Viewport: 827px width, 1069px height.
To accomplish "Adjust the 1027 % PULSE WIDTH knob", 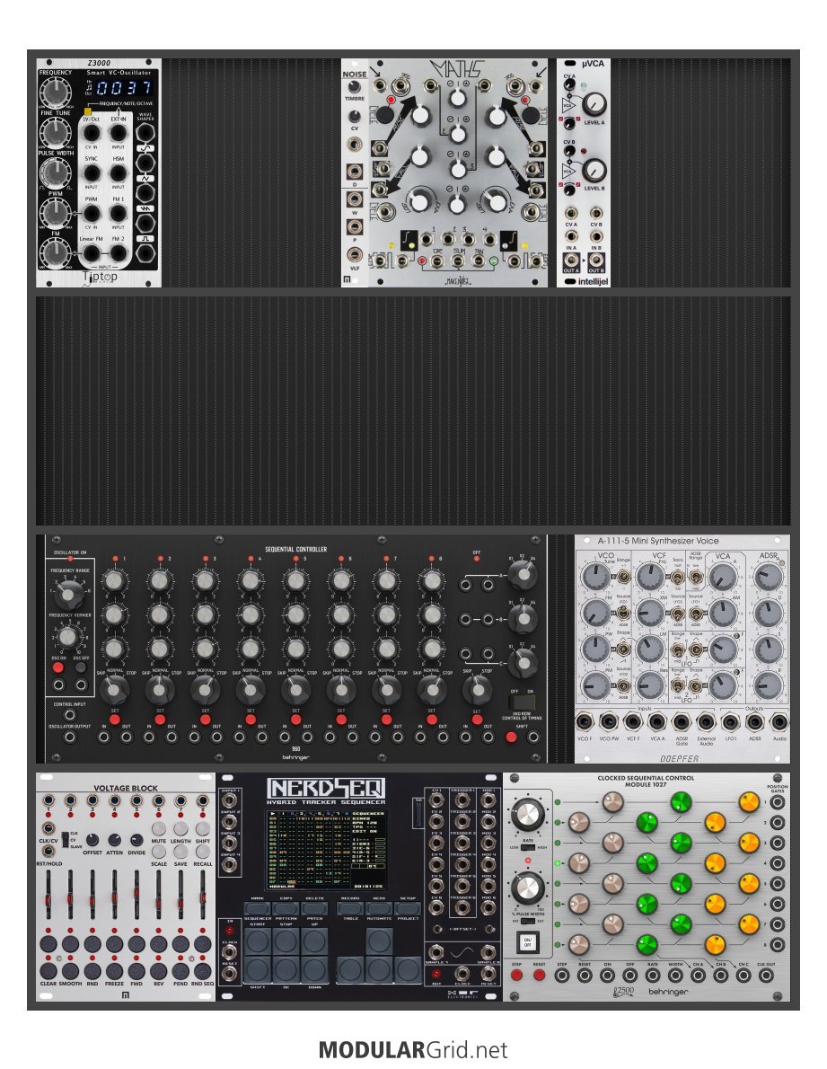I will [x=528, y=889].
